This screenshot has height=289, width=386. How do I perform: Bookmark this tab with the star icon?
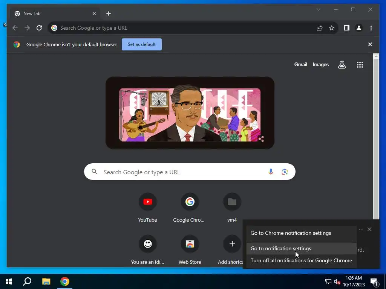tap(332, 28)
